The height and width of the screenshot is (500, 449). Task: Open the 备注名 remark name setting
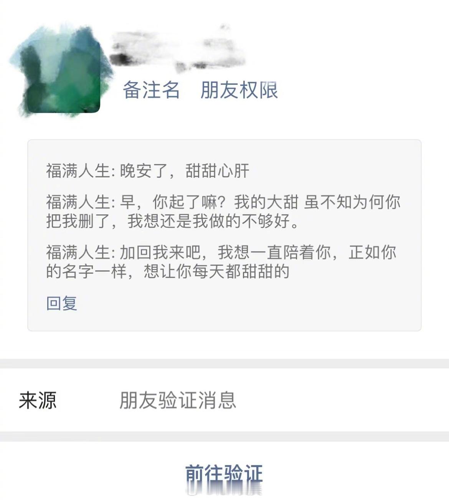[151, 90]
